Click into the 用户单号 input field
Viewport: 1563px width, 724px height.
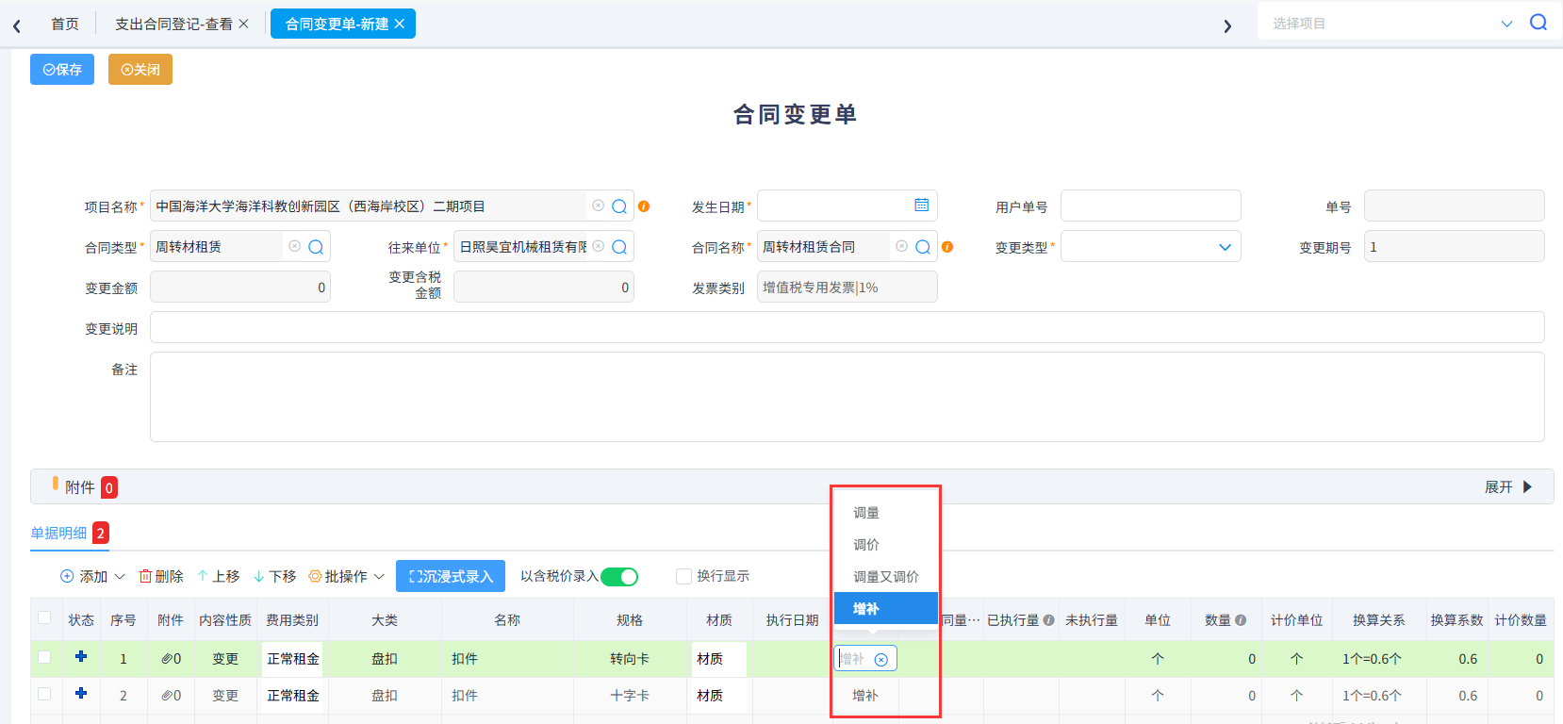(1150, 206)
